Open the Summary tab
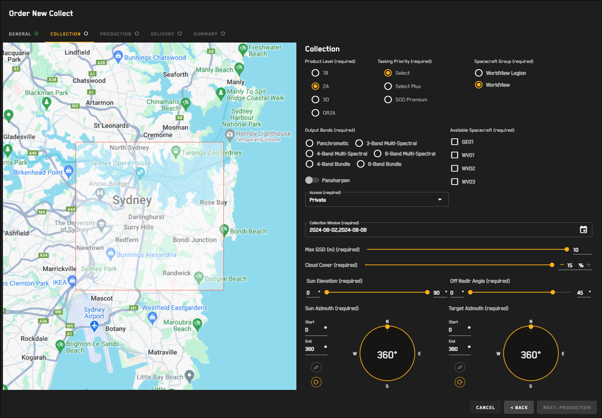This screenshot has height=418, width=602. click(209, 34)
